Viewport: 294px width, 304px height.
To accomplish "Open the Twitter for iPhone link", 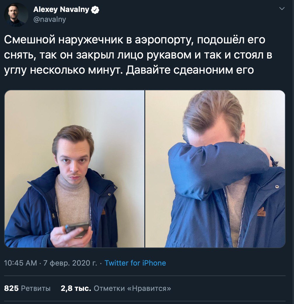I will pos(135,263).
